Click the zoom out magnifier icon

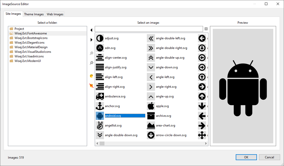(91, 63)
